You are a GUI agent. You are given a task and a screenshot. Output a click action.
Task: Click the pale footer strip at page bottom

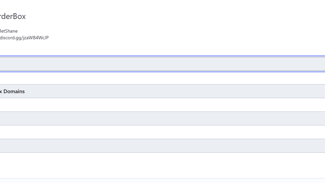pos(162,181)
